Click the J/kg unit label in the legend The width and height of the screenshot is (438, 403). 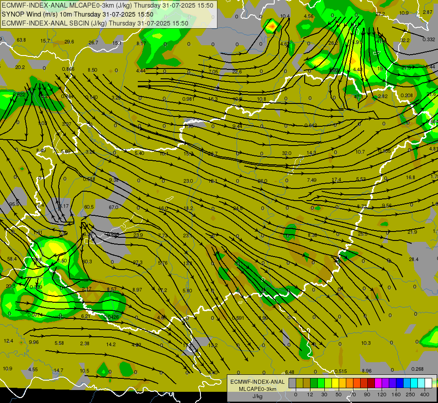click(x=257, y=396)
